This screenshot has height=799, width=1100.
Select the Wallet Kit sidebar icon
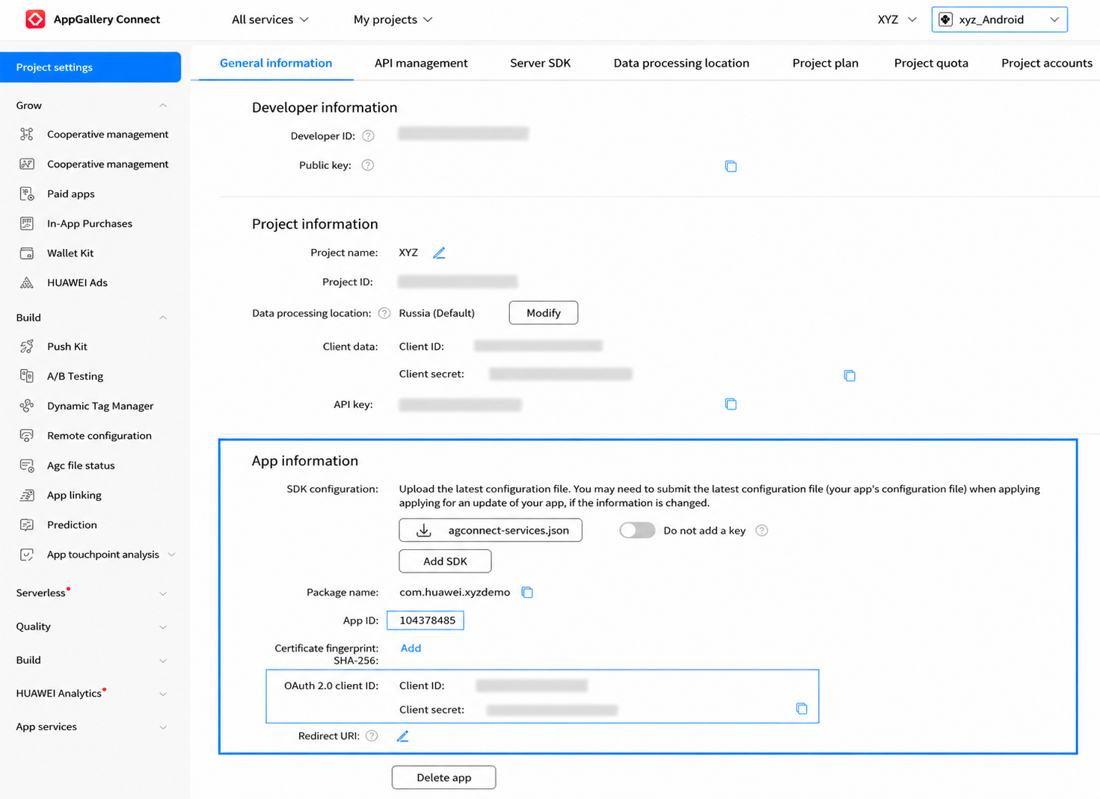point(27,253)
